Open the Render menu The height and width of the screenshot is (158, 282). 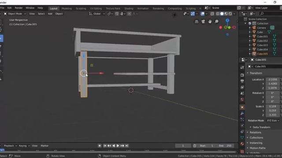coord(19,8)
